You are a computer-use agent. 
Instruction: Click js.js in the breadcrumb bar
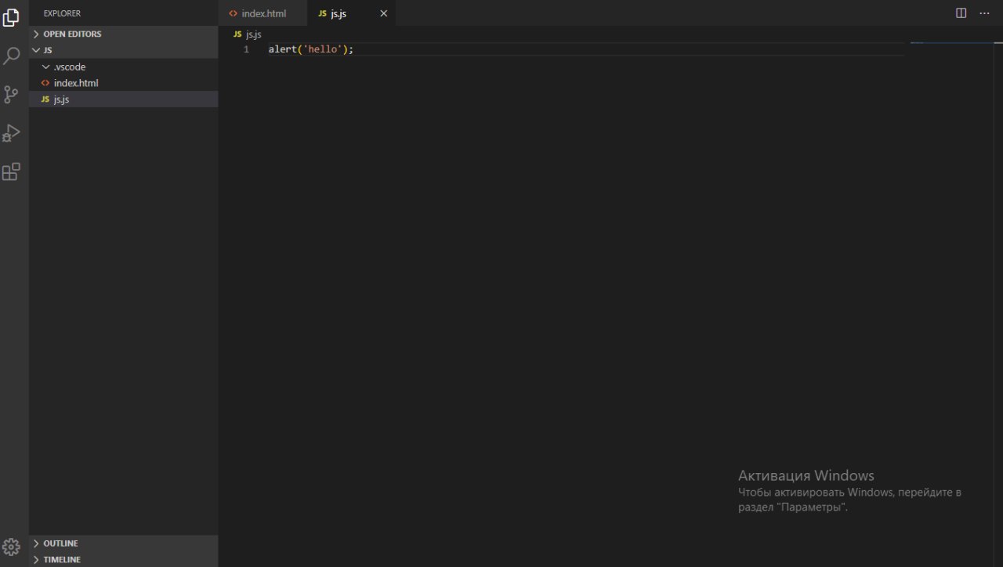(253, 34)
